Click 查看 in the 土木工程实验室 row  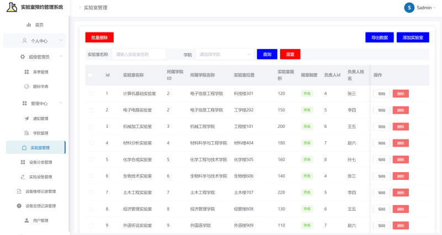[x=307, y=193]
